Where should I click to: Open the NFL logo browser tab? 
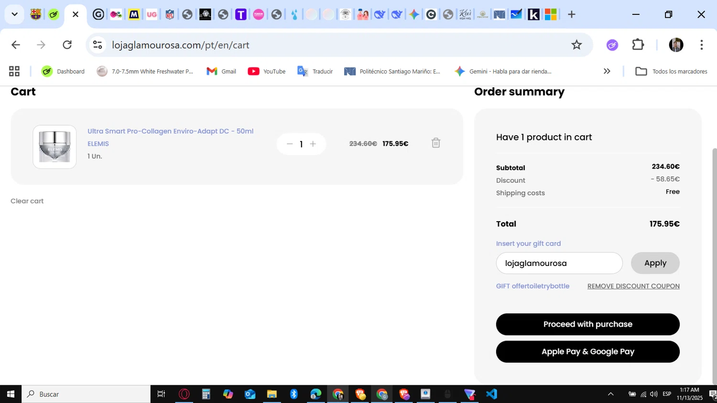click(170, 14)
